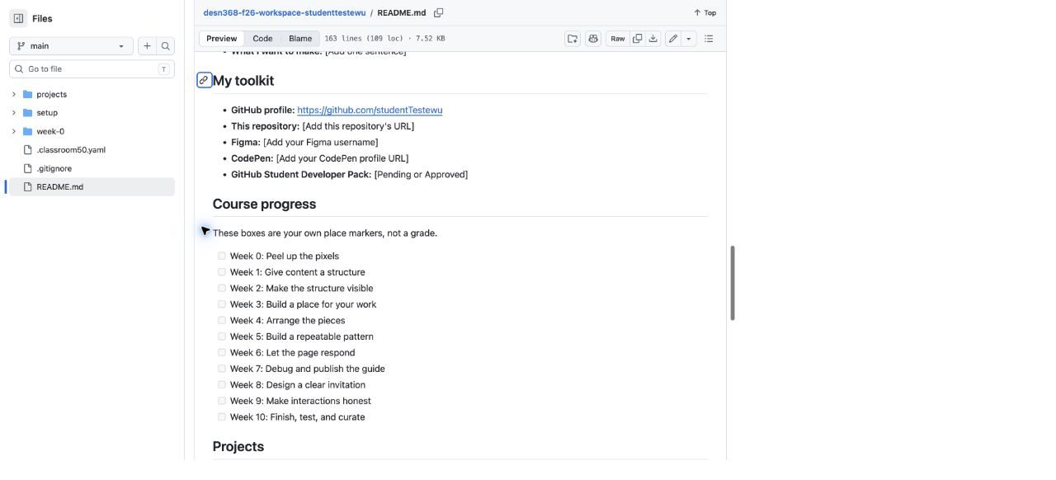Toggle Week 4: Arrange the pieces checkbox
Viewport: 1056px width, 480px height.
pos(222,320)
